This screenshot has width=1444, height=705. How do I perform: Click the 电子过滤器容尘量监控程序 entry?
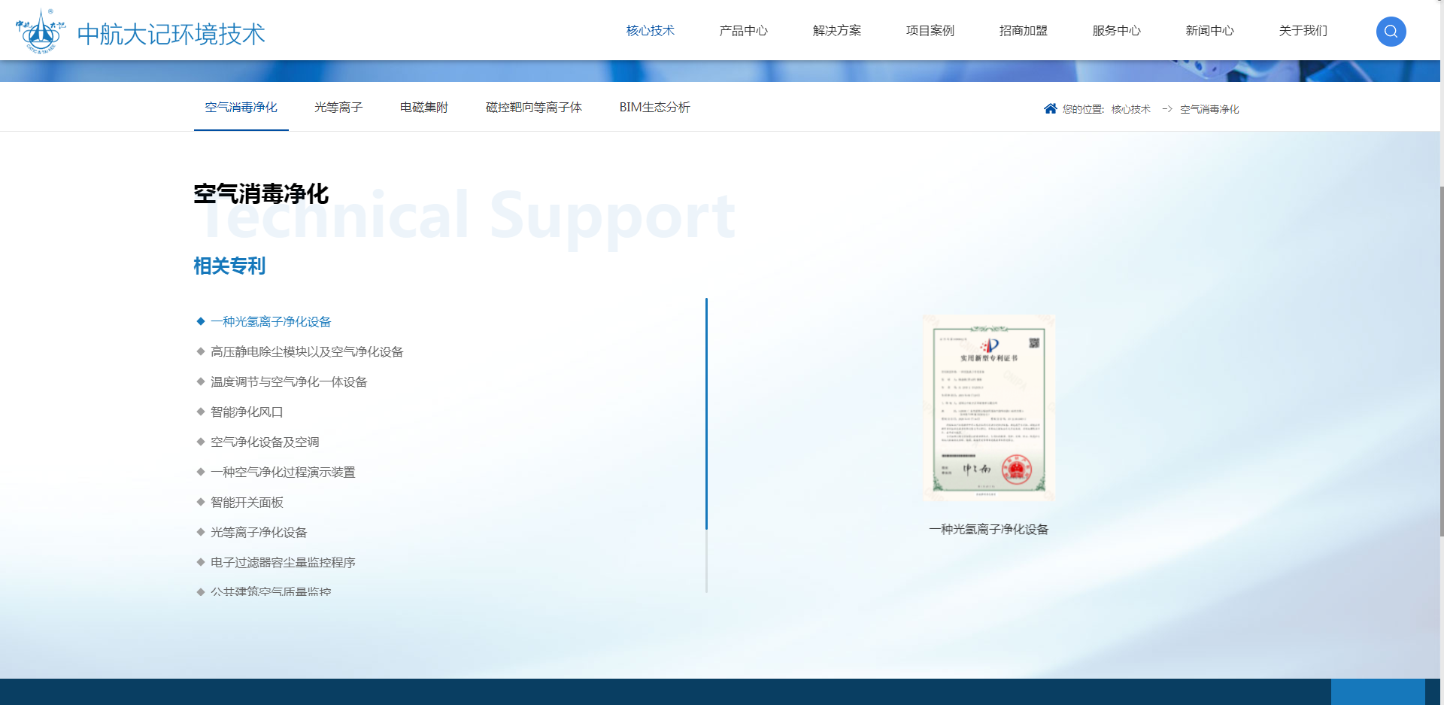pos(283,563)
